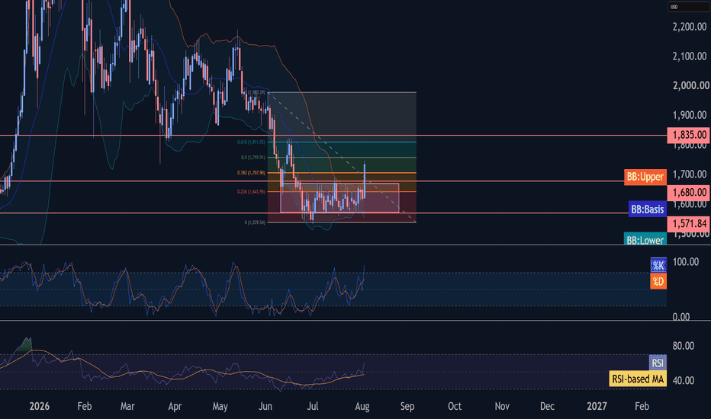Click the 40.00 RSI scale value
This screenshot has width=711, height=419.
(684, 380)
